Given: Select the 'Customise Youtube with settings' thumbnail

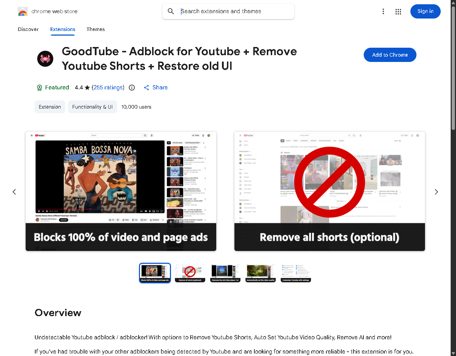Looking at the screenshot, I should (296, 273).
